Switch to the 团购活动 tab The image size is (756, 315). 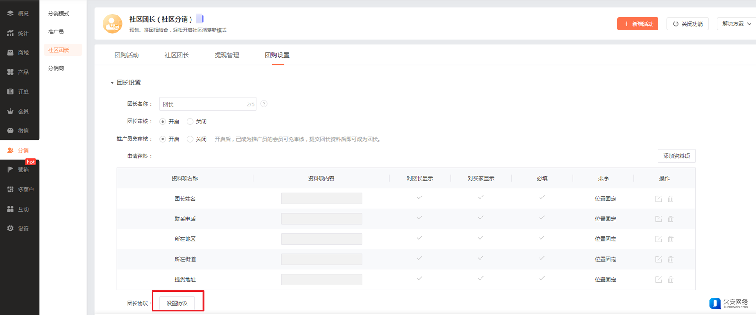point(127,55)
